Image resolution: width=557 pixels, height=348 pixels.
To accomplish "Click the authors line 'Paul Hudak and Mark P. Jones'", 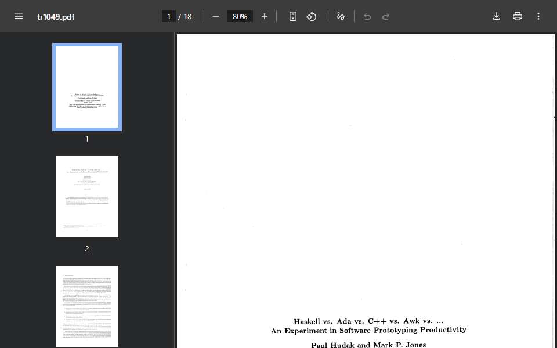I will click(368, 345).
